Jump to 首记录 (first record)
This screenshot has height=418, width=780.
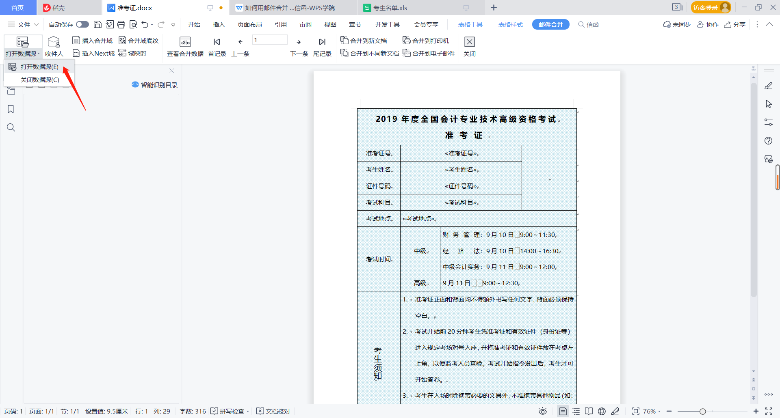coord(217,46)
